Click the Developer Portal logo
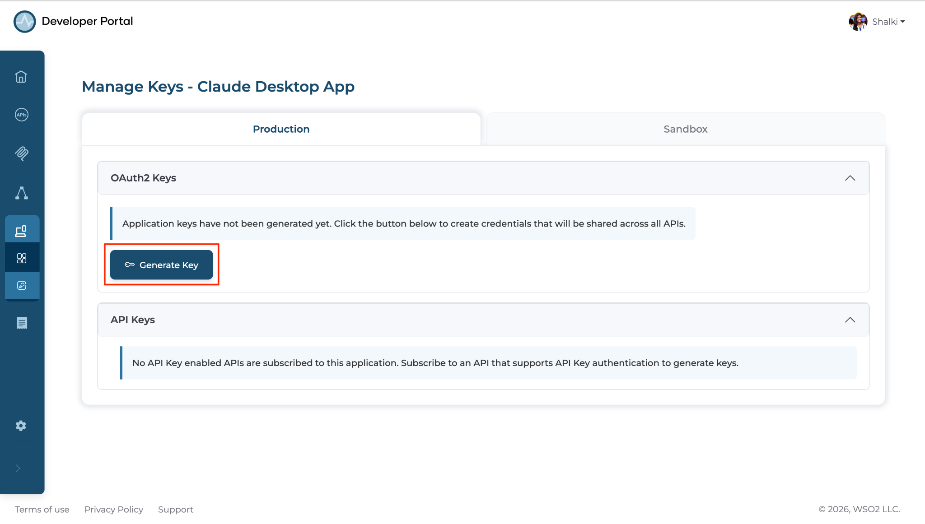Viewport: 925px width, 524px height. coord(24,21)
